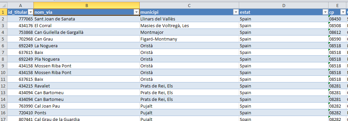Open the municipi filter dropdown
348x121 pixels.
coord(236,12)
